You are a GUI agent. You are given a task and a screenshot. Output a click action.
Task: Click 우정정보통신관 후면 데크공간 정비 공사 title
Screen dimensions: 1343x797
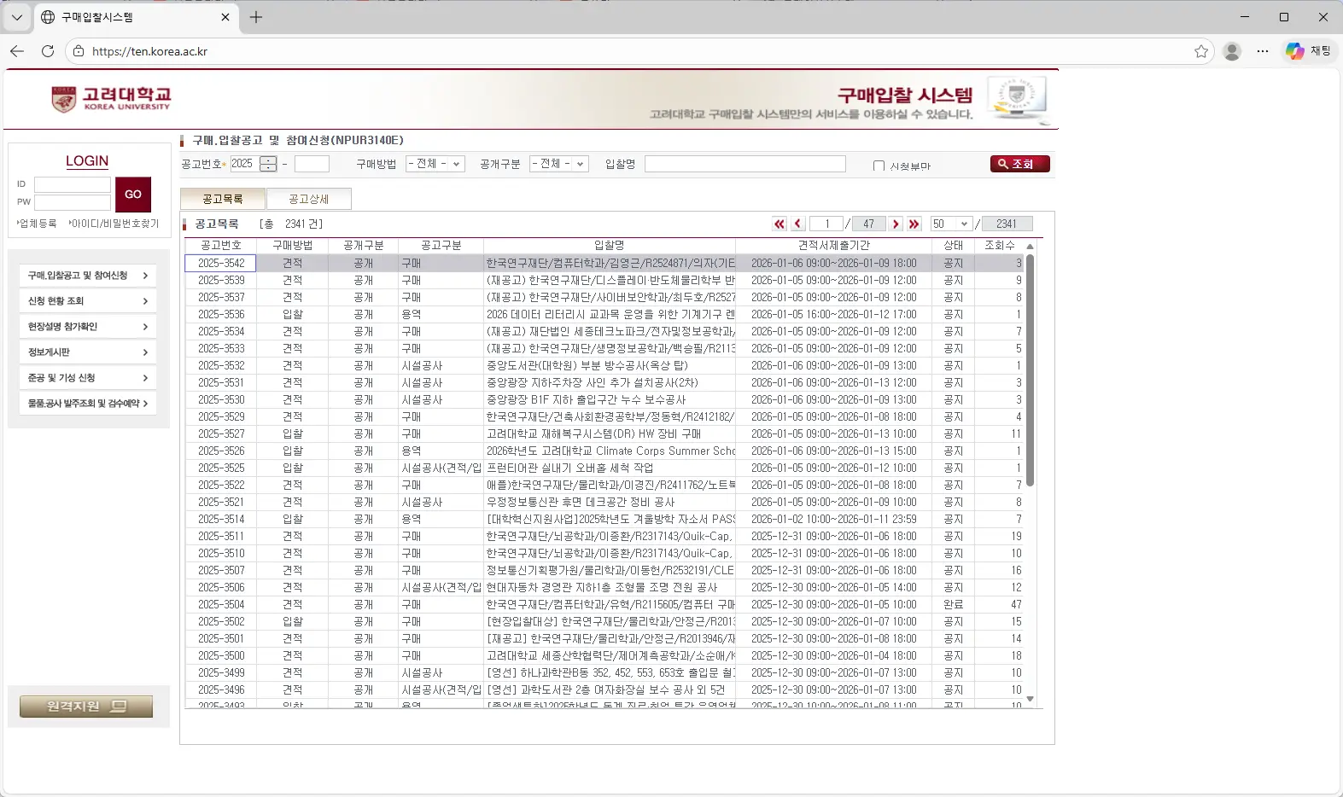tap(581, 502)
